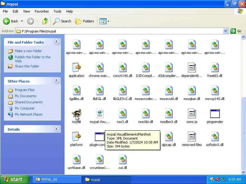Open the Tools menu
Screen dimensions: 246x184
tap(58, 11)
